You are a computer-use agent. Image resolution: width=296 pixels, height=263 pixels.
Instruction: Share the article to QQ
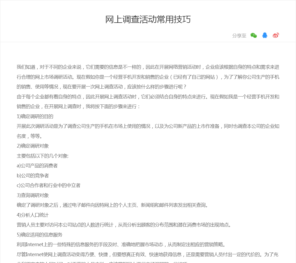pos(265,35)
